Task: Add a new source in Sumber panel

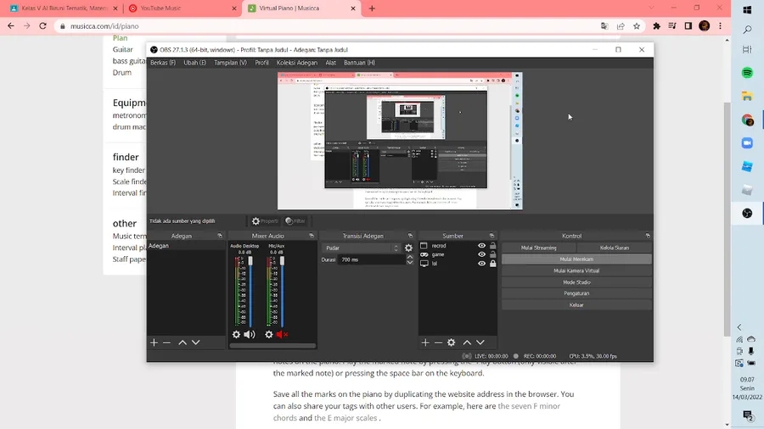Action: click(x=425, y=343)
